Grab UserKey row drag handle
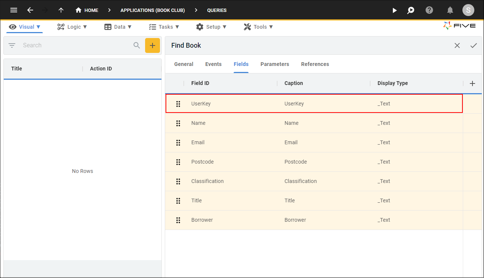 click(178, 104)
